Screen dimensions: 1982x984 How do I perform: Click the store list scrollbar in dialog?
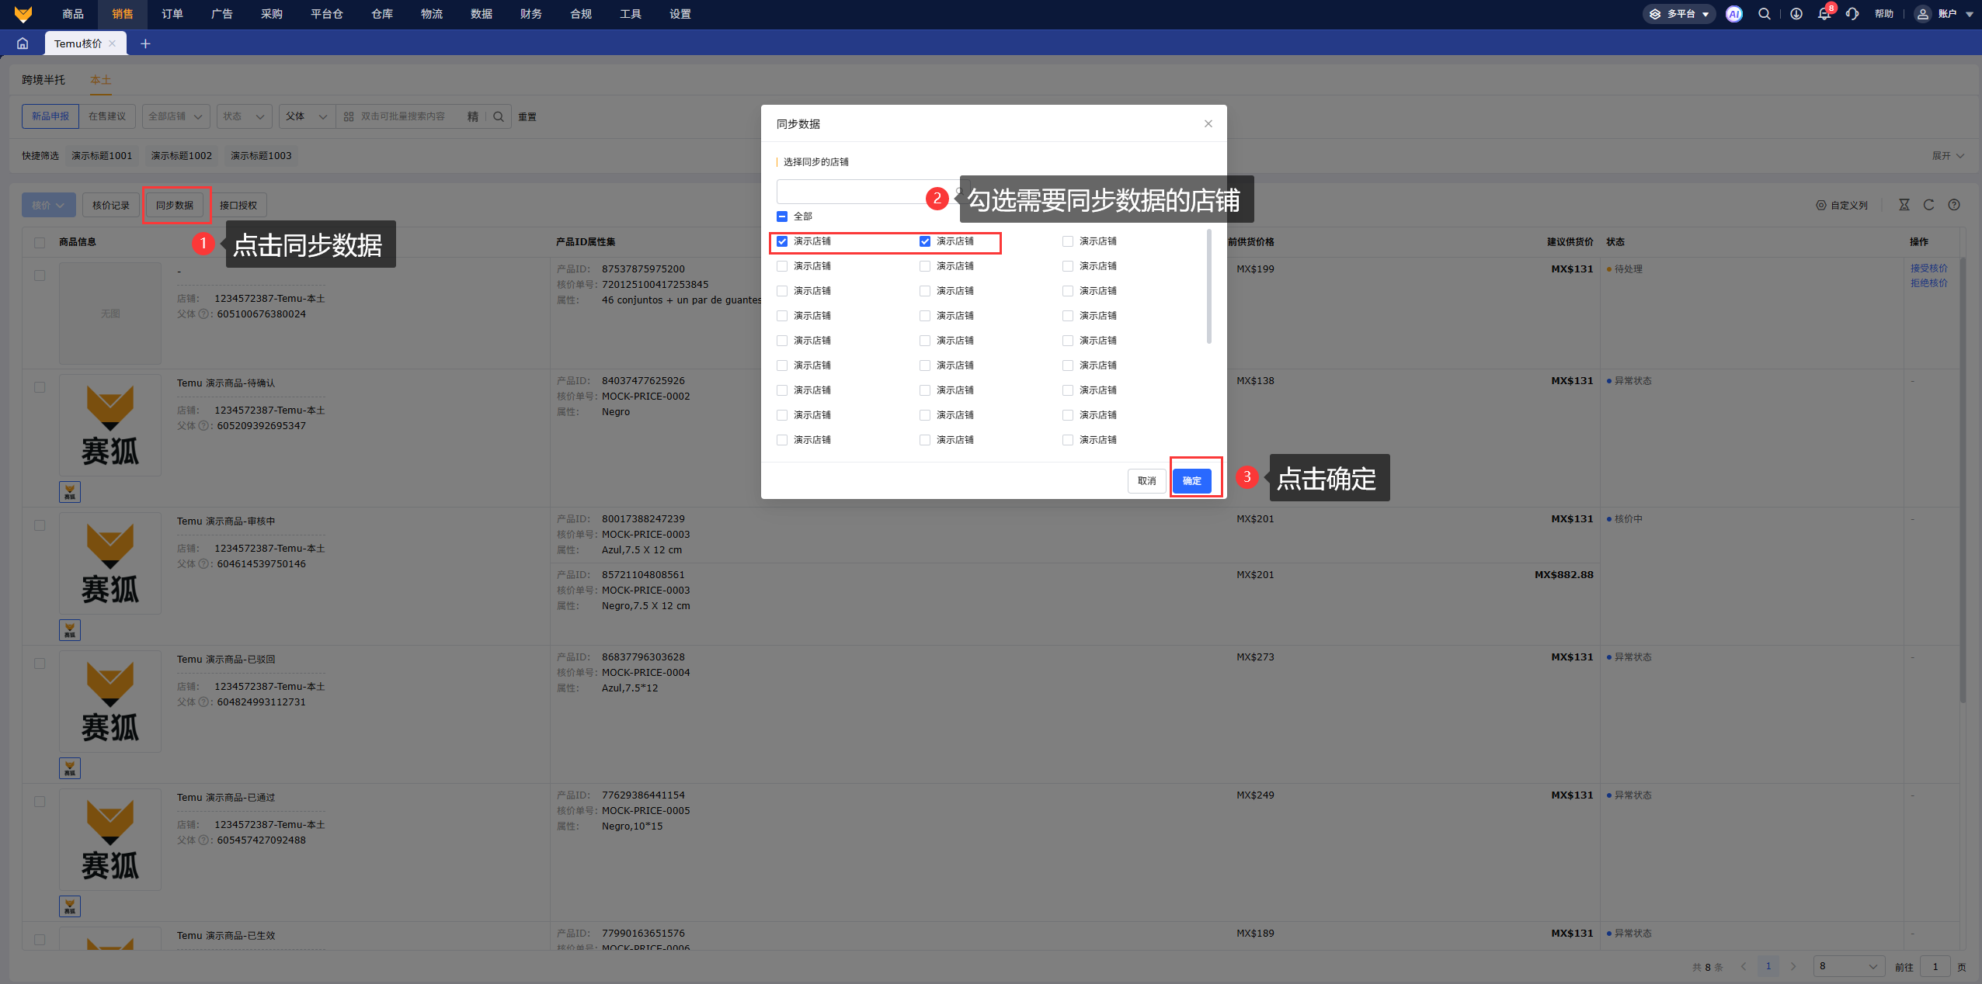1209,286
